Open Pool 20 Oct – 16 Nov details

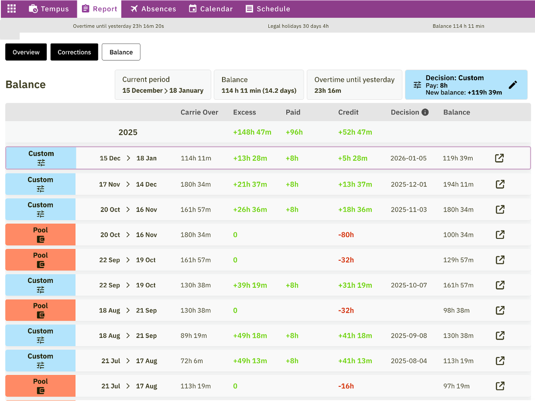click(x=500, y=234)
